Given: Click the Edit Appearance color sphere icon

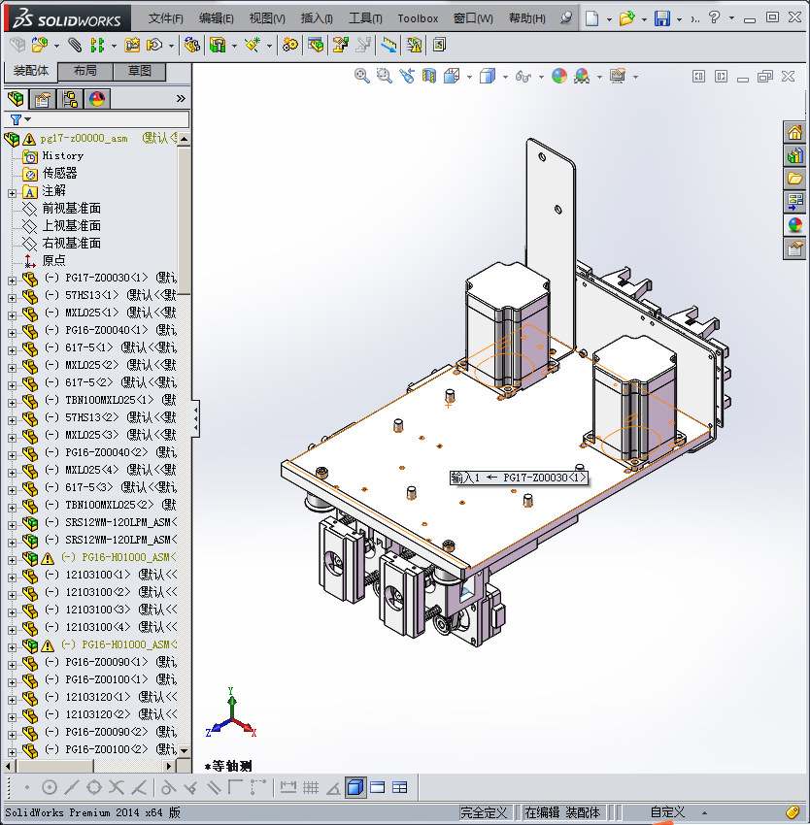Looking at the screenshot, I should pyautogui.click(x=559, y=77).
